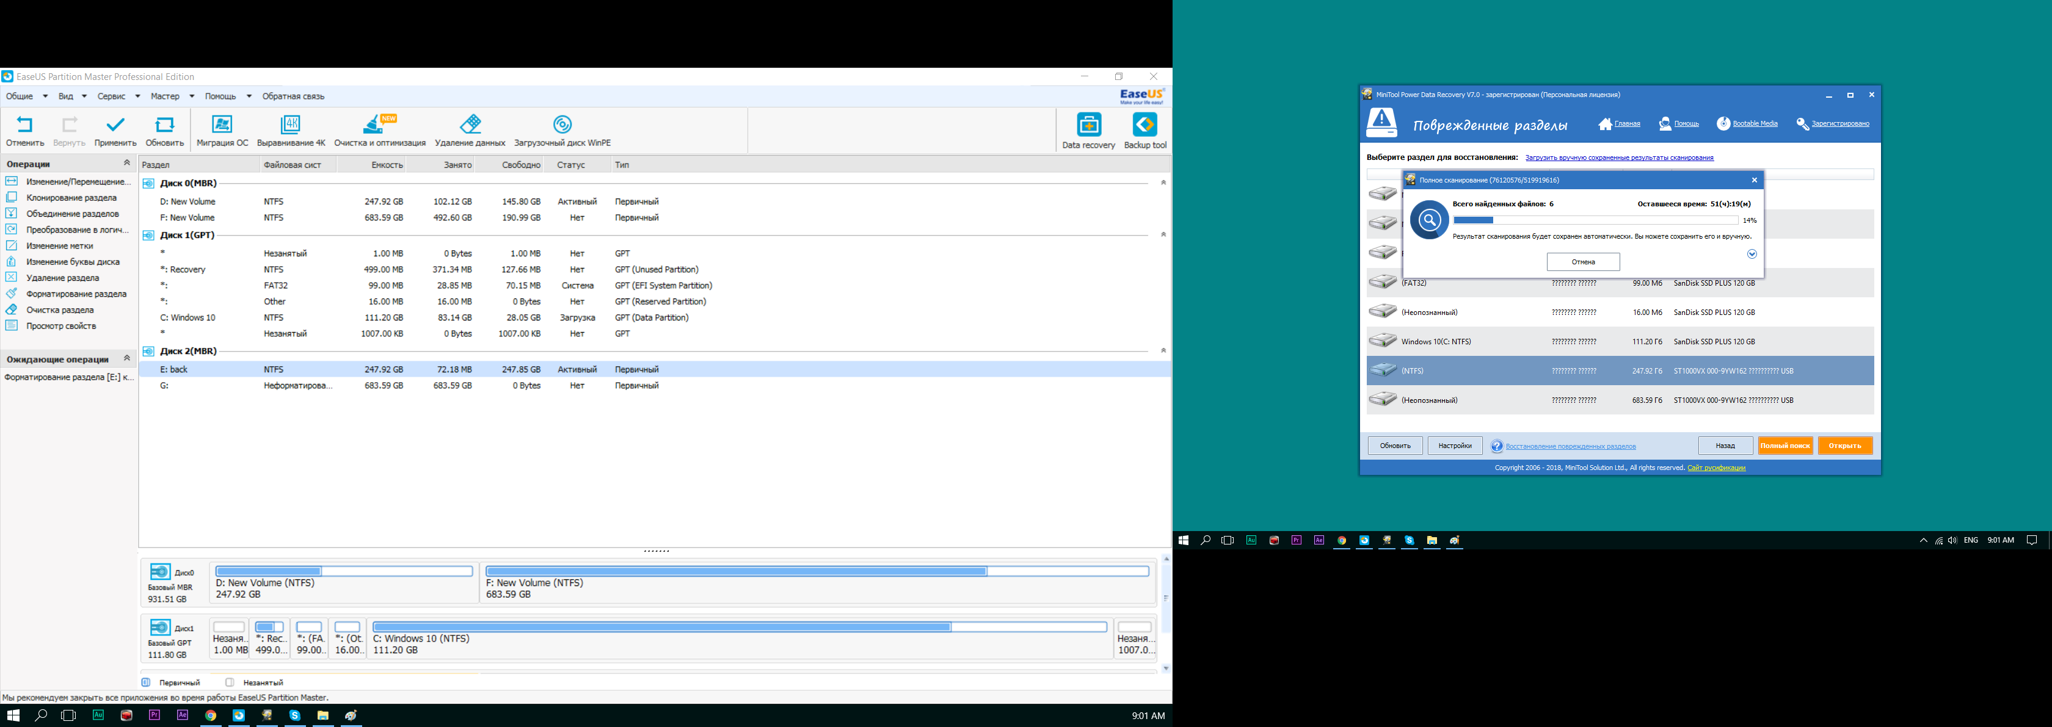
Task: Collapse the Ожидающие операции panel
Action: (x=126, y=358)
